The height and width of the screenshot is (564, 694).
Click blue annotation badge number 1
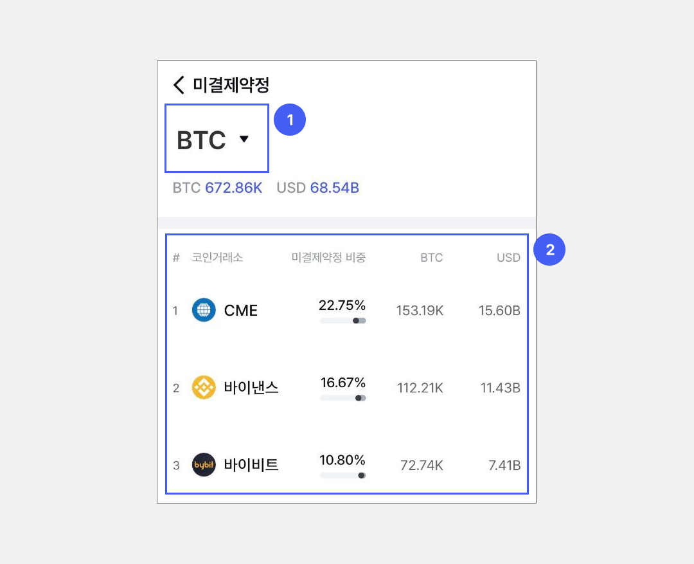coord(290,120)
